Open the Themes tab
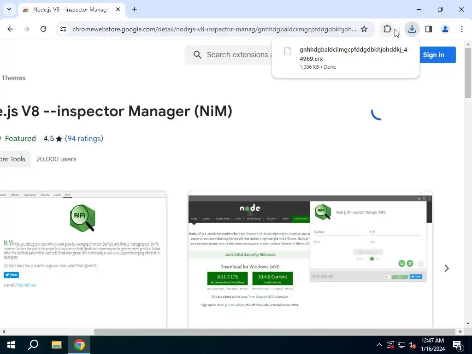Screen dimensions: 472x354 [x=13, y=78]
